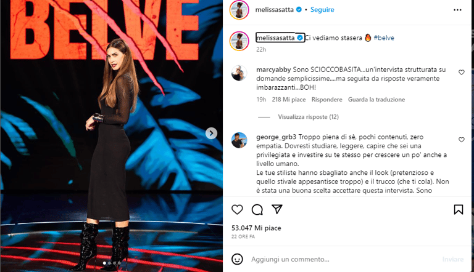Open melissasatta header profile picture
The height and width of the screenshot is (272, 474).
(x=239, y=10)
